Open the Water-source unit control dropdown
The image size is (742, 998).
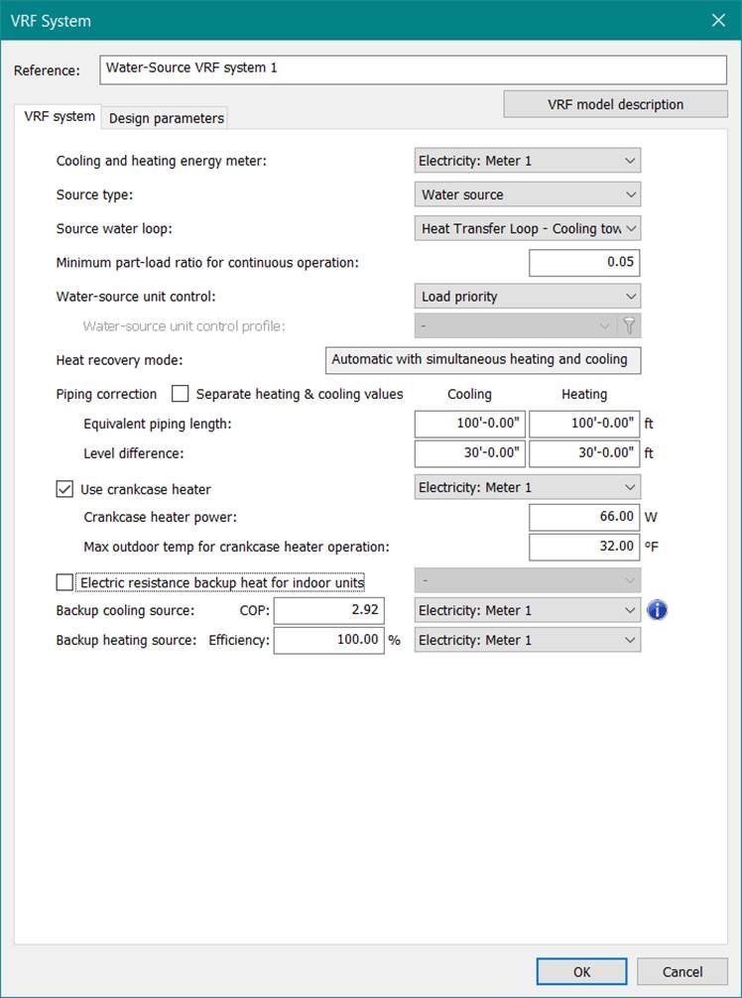point(527,296)
